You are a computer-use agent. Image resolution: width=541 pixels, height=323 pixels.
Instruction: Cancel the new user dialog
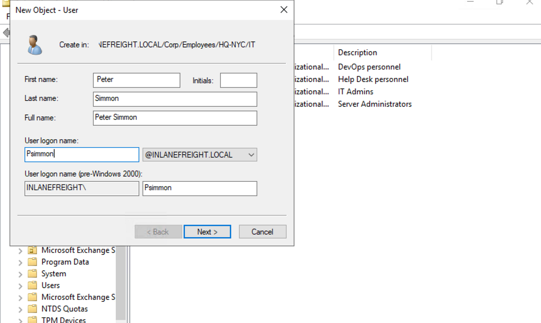point(262,231)
